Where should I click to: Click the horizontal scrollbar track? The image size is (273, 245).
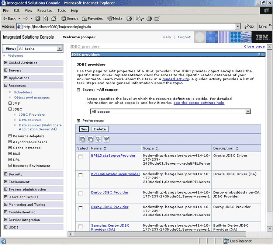[x=159, y=234]
